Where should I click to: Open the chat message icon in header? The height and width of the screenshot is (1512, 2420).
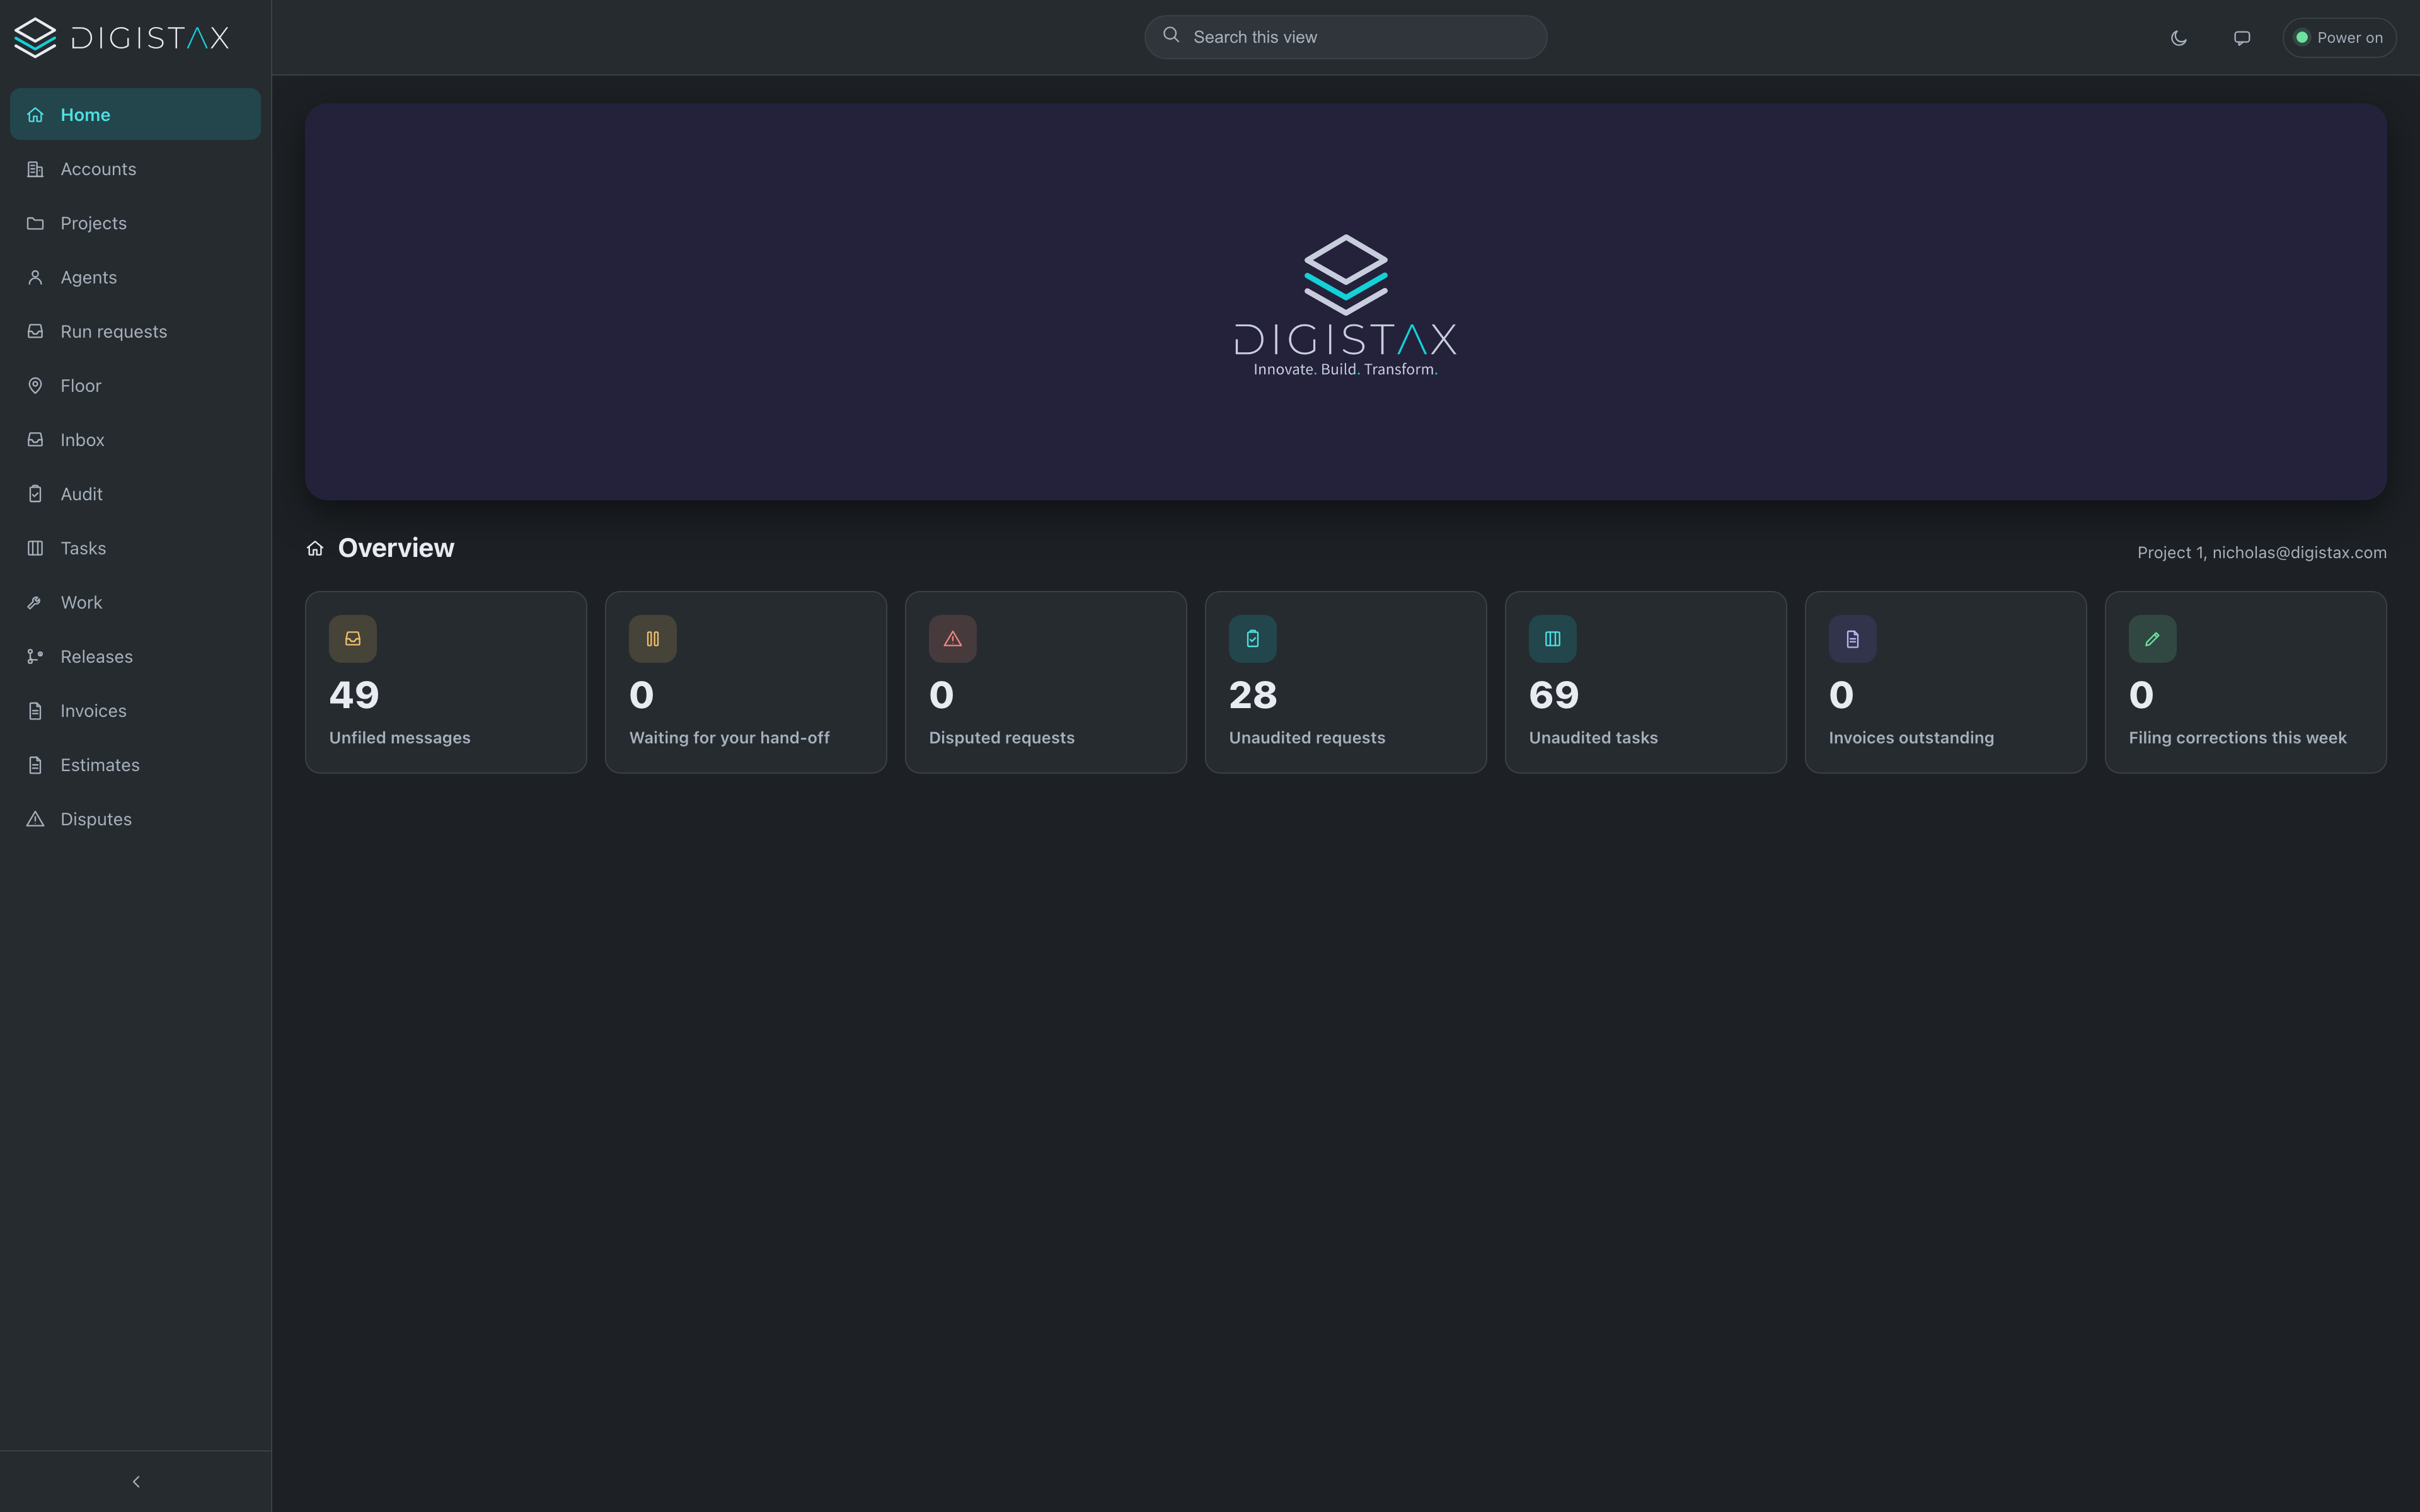pos(2242,38)
